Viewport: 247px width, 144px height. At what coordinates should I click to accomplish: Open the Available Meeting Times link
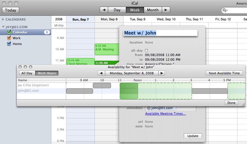166,114
